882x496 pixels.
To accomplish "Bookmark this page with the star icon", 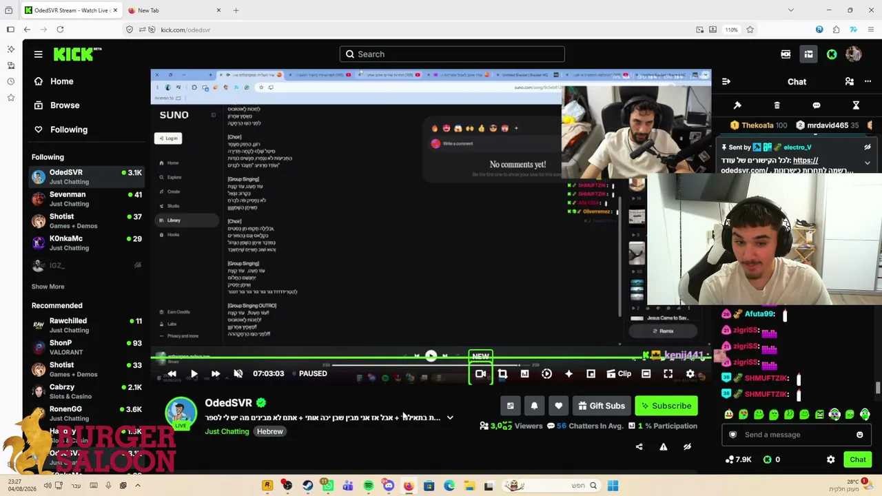I will [x=750, y=30].
